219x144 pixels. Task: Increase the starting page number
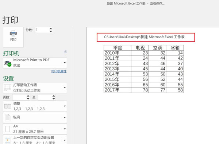28,96
